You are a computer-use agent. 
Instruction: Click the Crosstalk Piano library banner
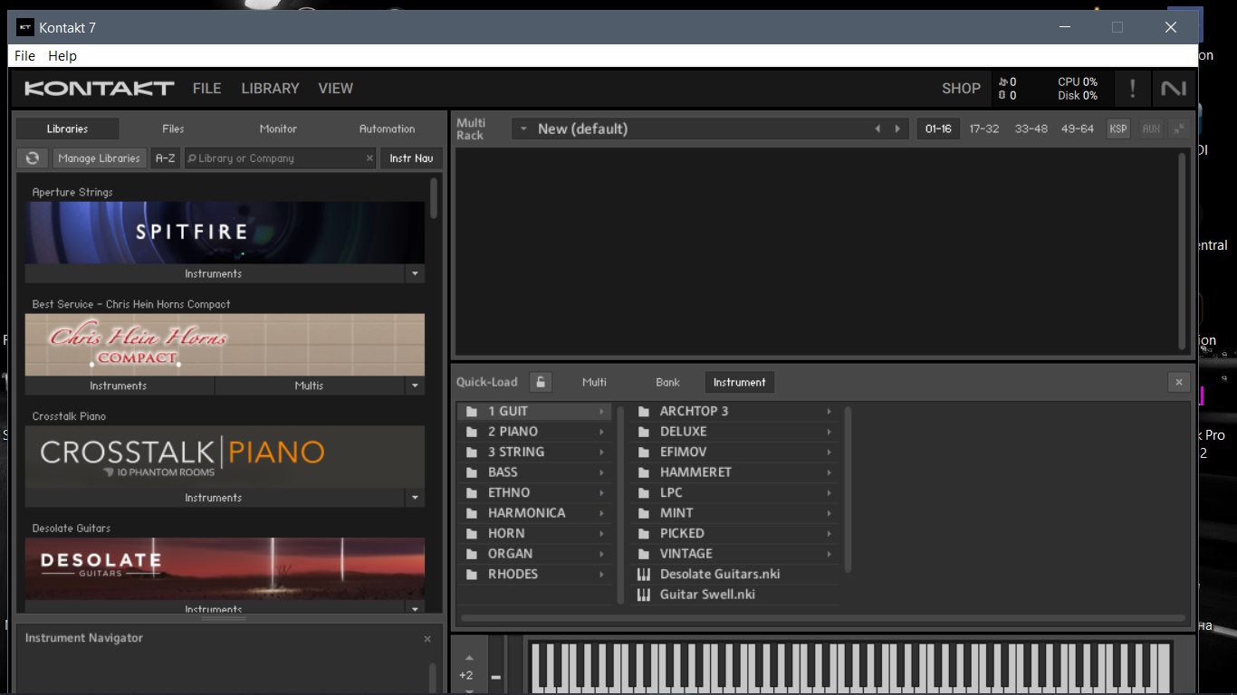[225, 457]
